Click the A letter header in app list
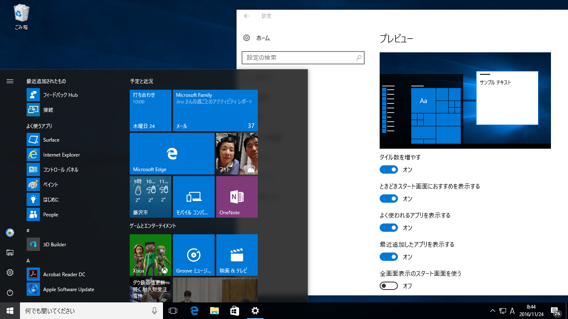This screenshot has height=319, width=568. pos(28,260)
